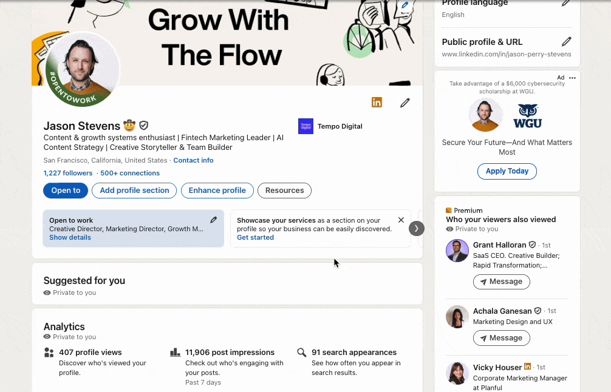Viewport: 611px width, 392px height.
Task: Click the pencil icon to edit profile intro
Action: [405, 103]
